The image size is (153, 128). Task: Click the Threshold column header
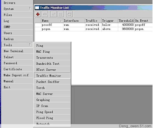[126, 21]
